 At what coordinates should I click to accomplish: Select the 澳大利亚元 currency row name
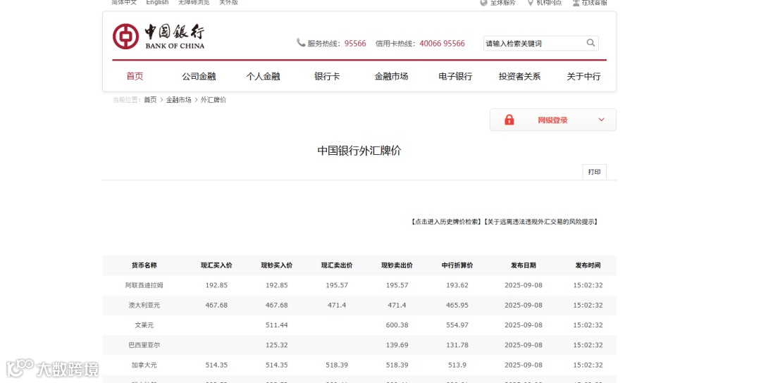click(x=144, y=305)
